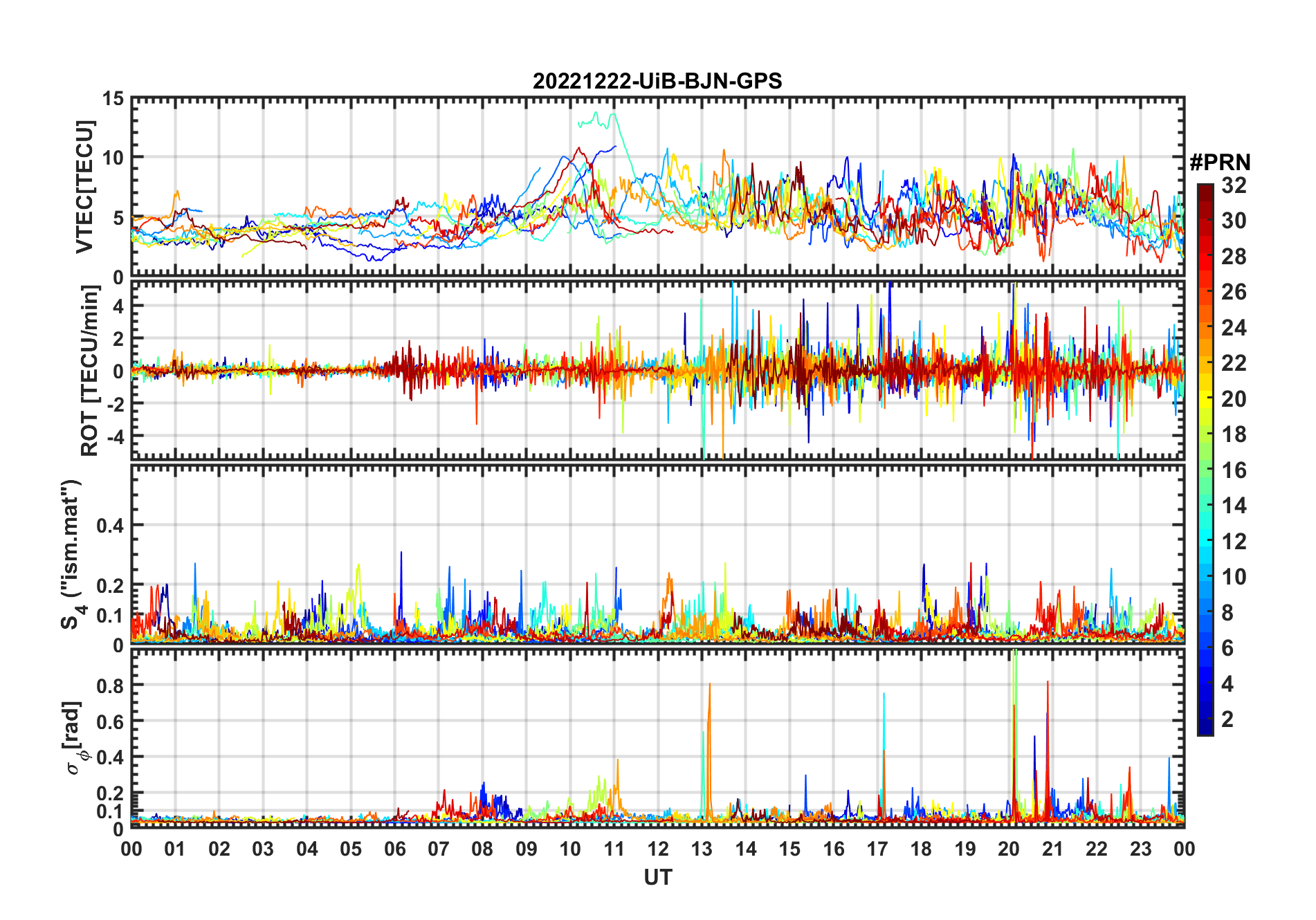The height and width of the screenshot is (920, 1316).
Task: Select colorbar tick label 14
Action: (x=1234, y=506)
